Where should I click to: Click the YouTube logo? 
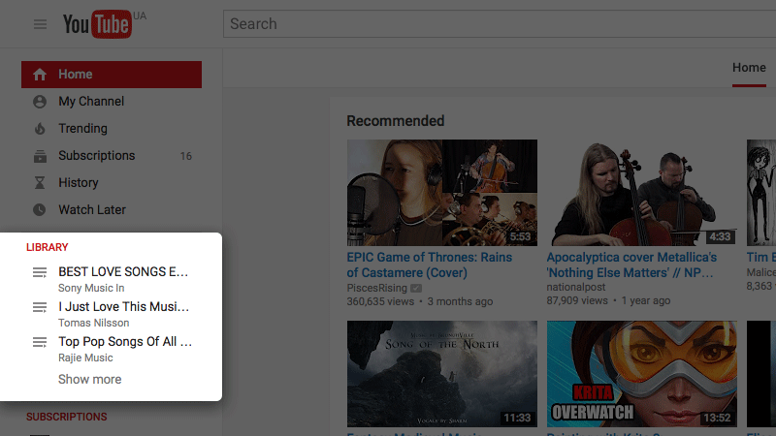(x=98, y=23)
